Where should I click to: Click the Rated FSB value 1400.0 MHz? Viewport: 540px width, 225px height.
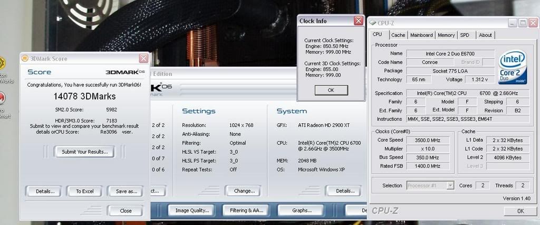[x=428, y=166]
